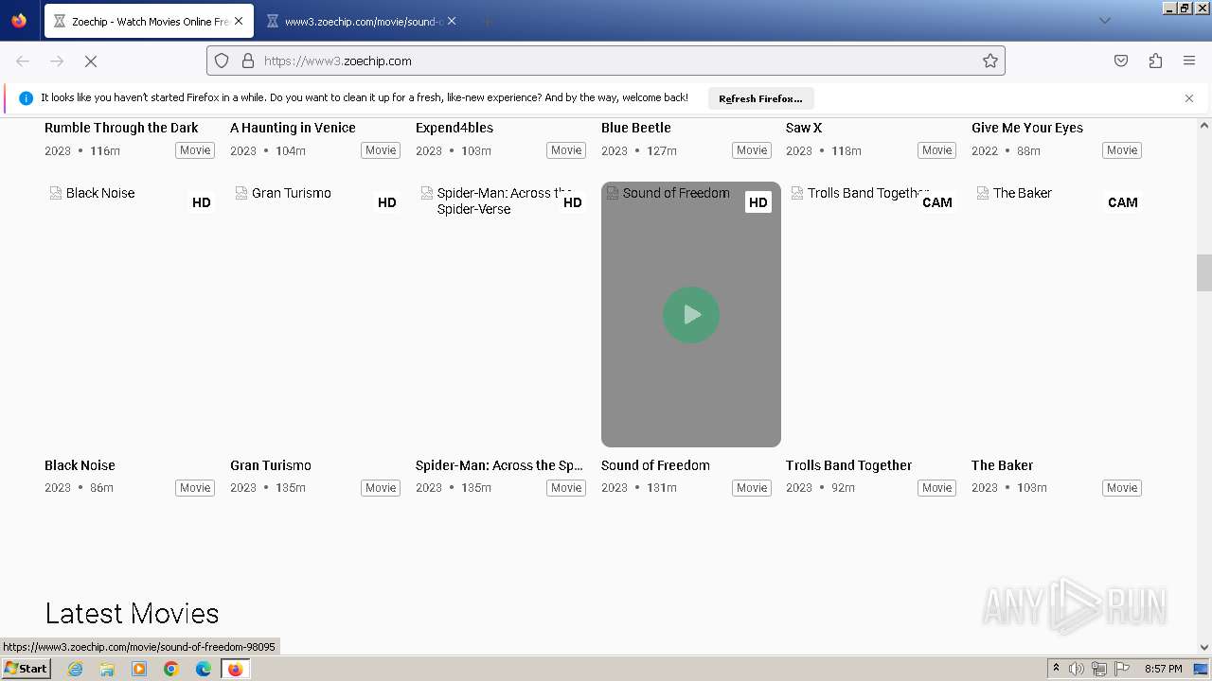This screenshot has width=1212, height=681.
Task: Click the Movie tag under Black Noise
Action: [195, 488]
